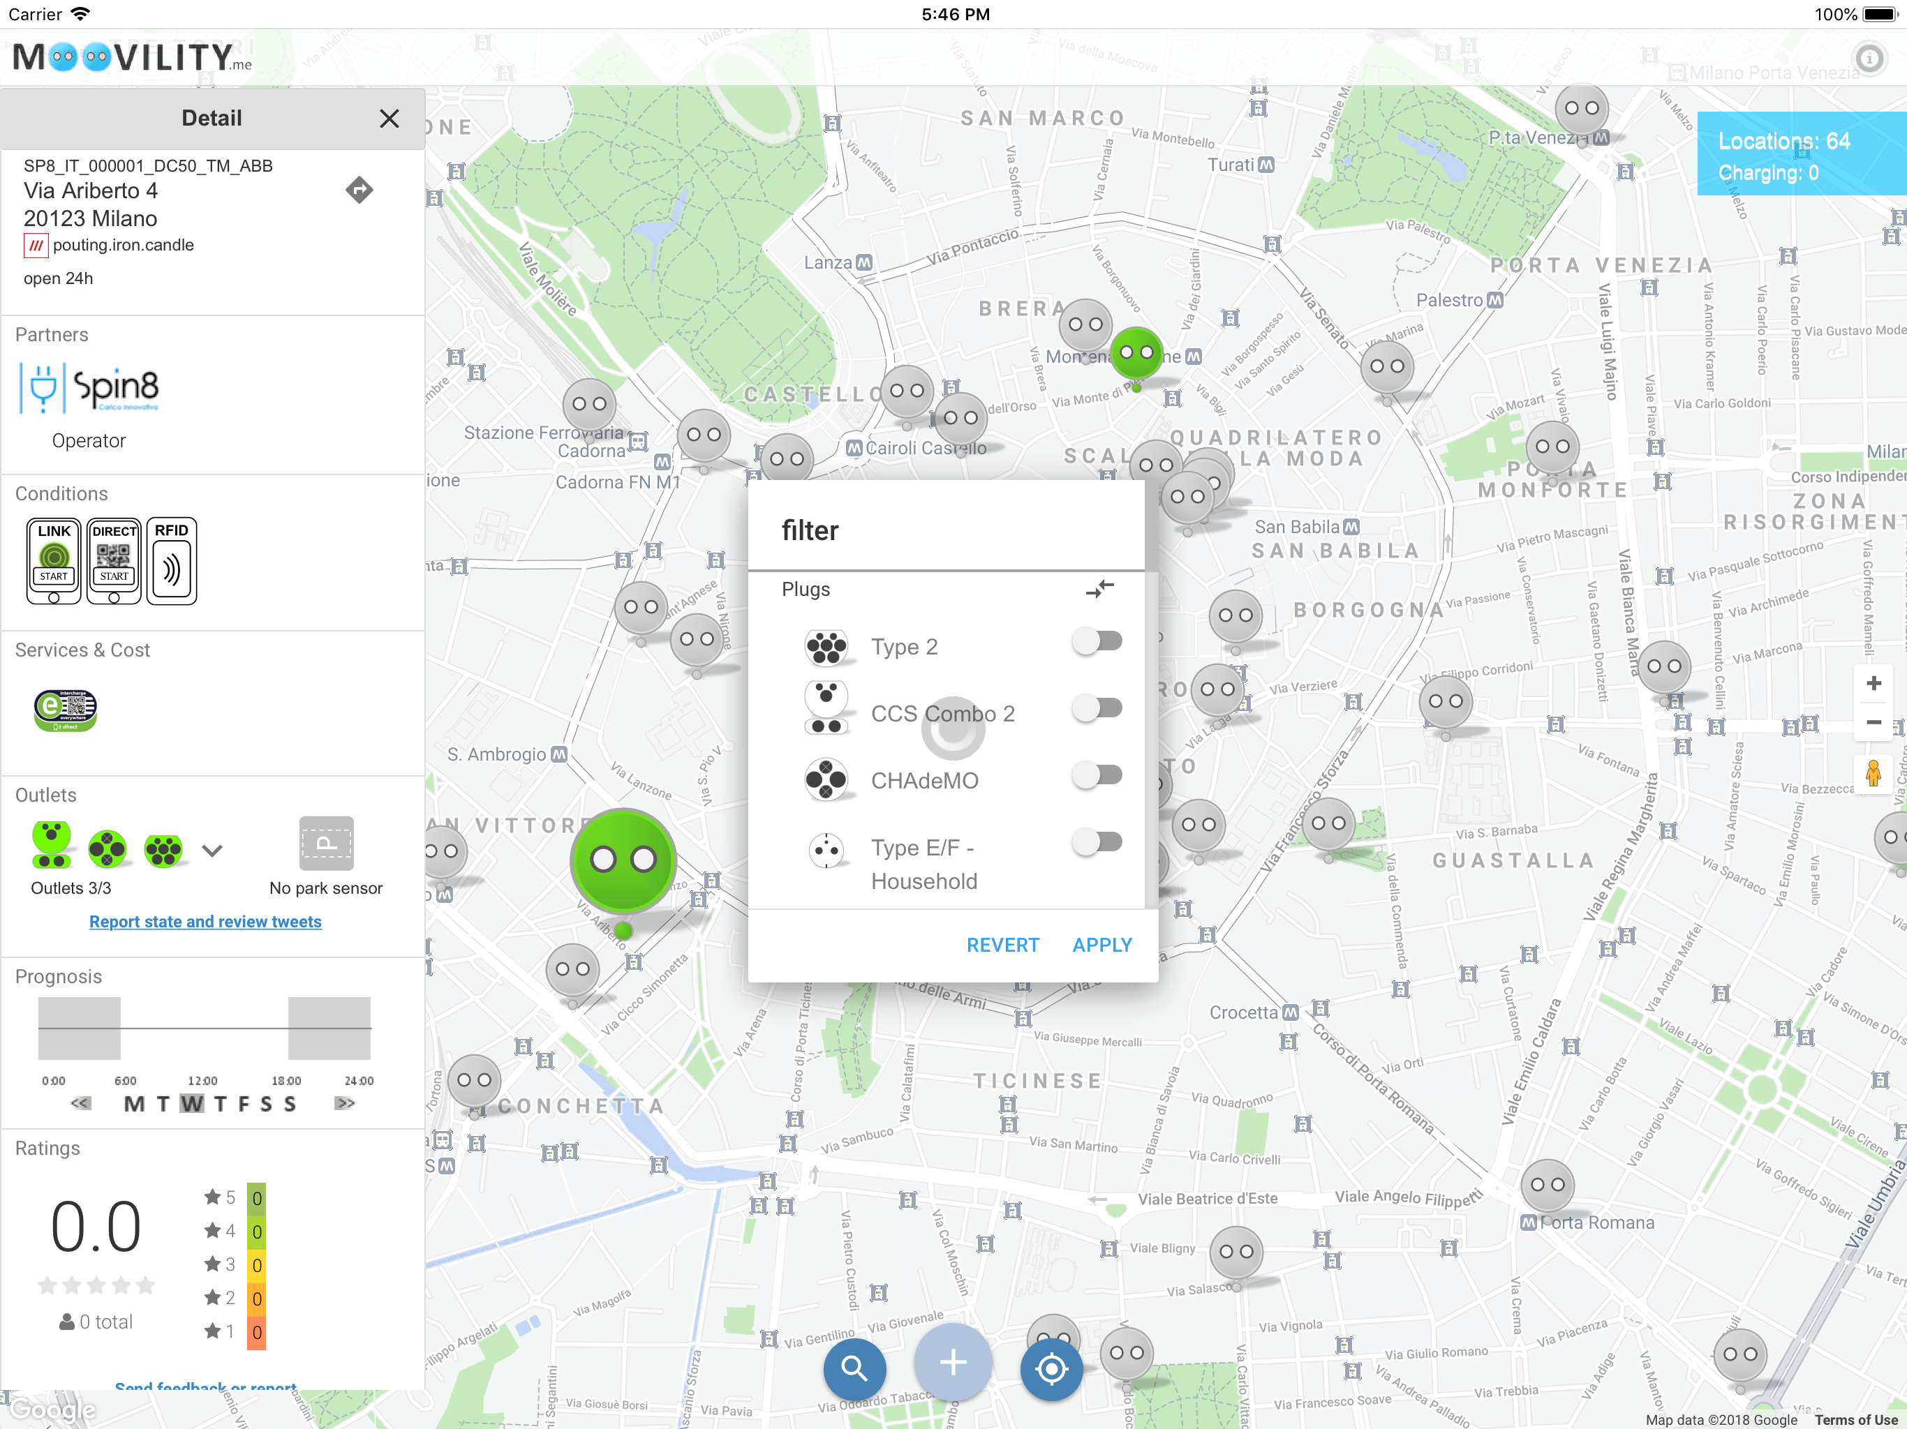This screenshot has height=1429, width=1907.
Task: Click the DIRECT QR start icon
Action: coord(114,560)
